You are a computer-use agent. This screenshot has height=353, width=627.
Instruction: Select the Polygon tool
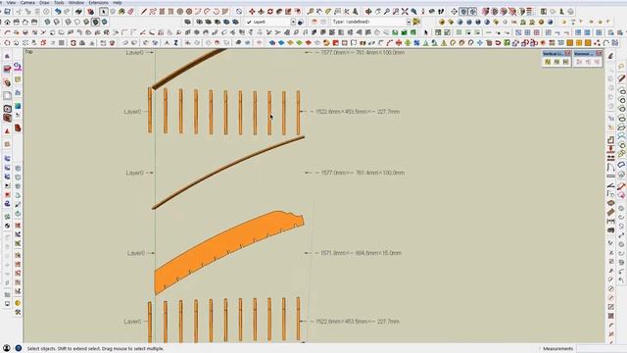[189, 12]
